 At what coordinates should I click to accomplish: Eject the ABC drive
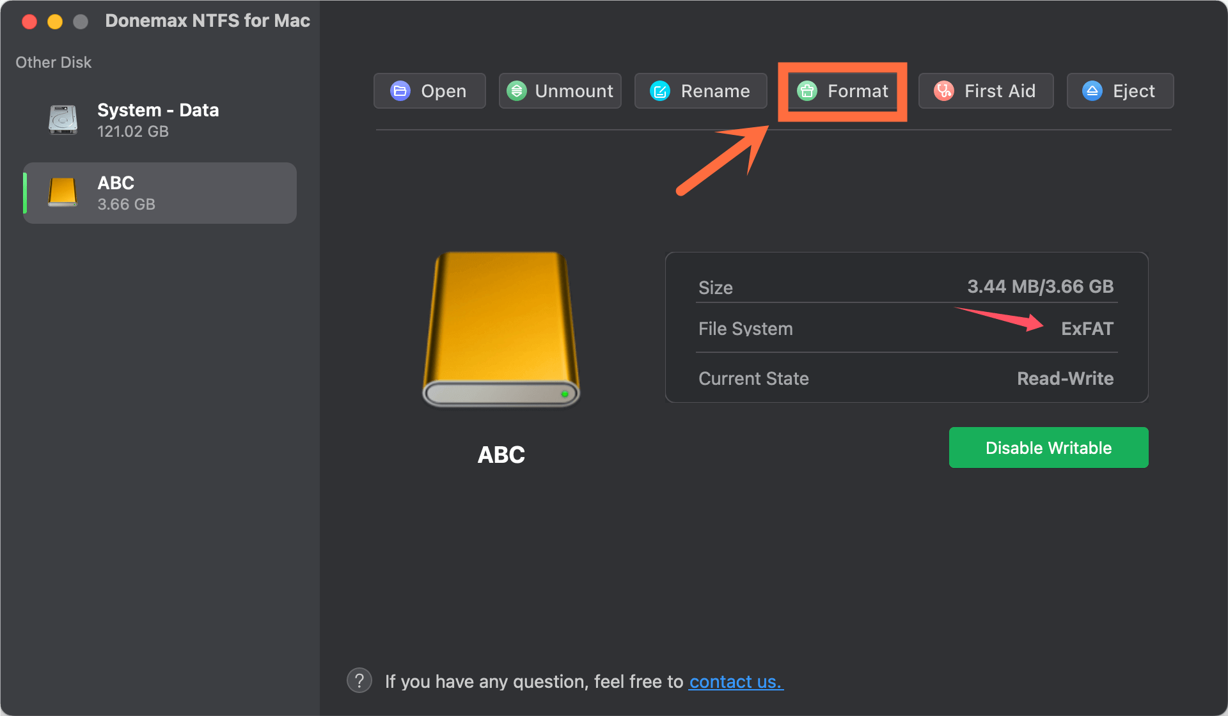[x=1119, y=91]
